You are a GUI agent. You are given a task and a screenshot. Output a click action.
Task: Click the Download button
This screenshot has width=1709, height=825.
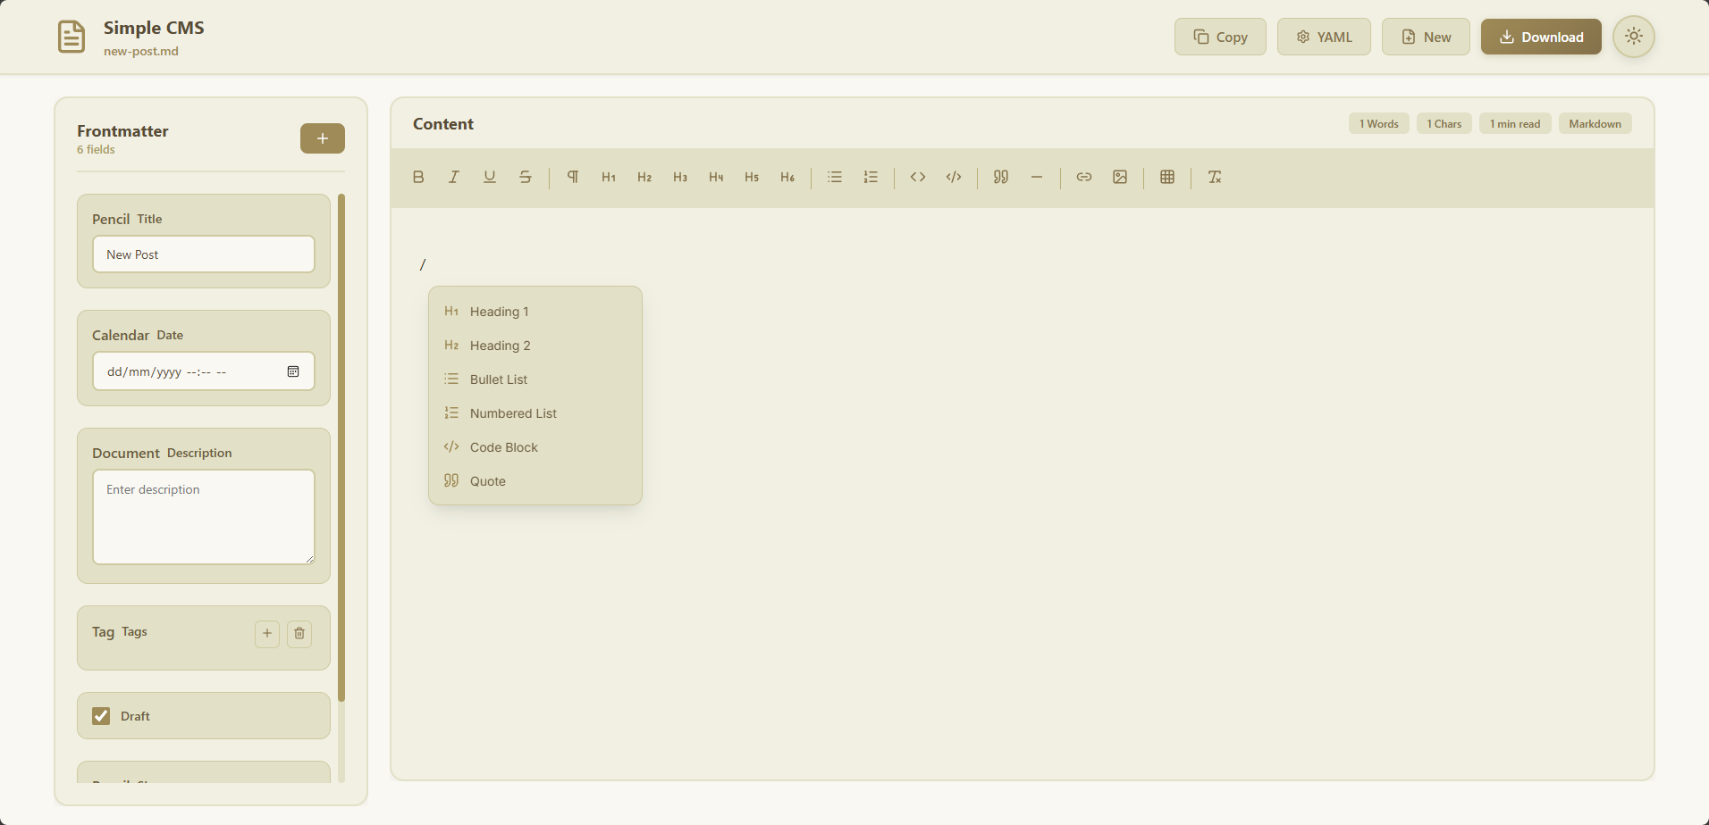[1540, 37]
